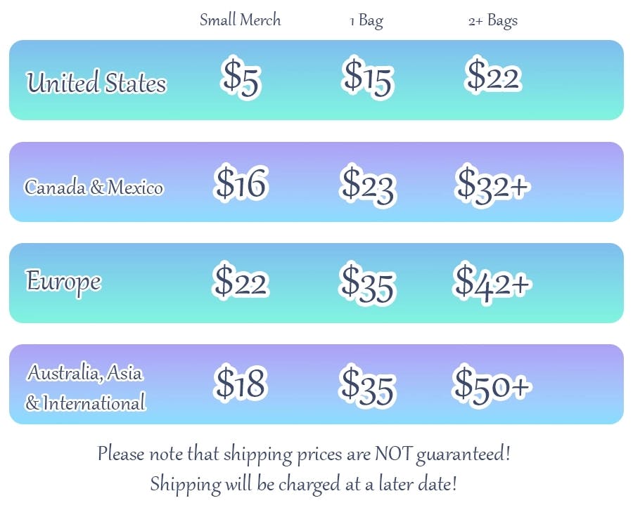Select International $50+ bags price

tap(492, 385)
